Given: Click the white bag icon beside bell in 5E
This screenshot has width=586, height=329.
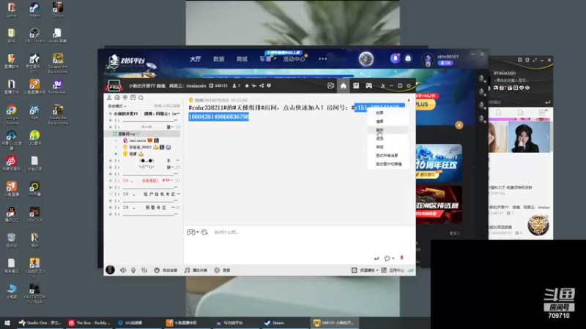Looking at the screenshot, I should [408, 58].
